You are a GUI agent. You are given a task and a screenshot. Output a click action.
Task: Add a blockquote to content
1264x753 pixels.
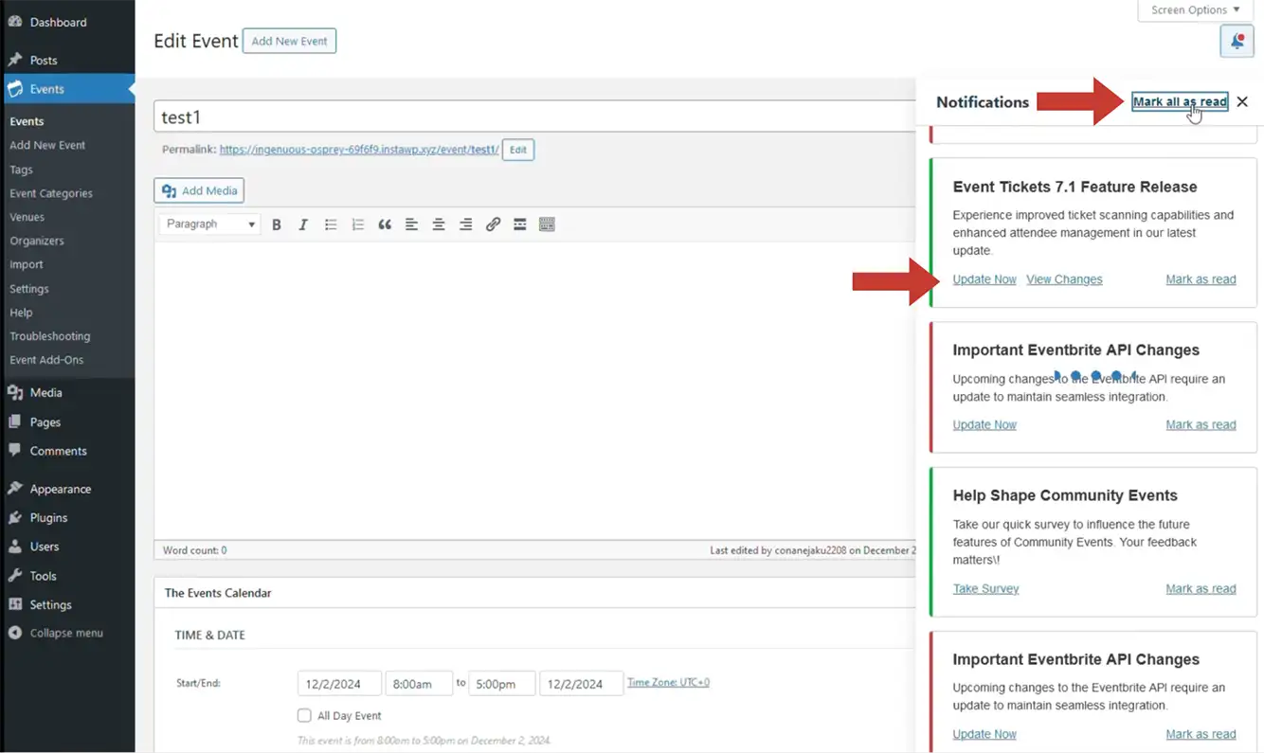pos(385,224)
